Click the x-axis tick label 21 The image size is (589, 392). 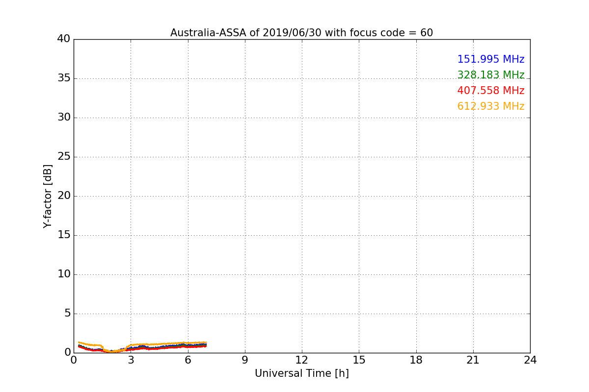pos(473,360)
